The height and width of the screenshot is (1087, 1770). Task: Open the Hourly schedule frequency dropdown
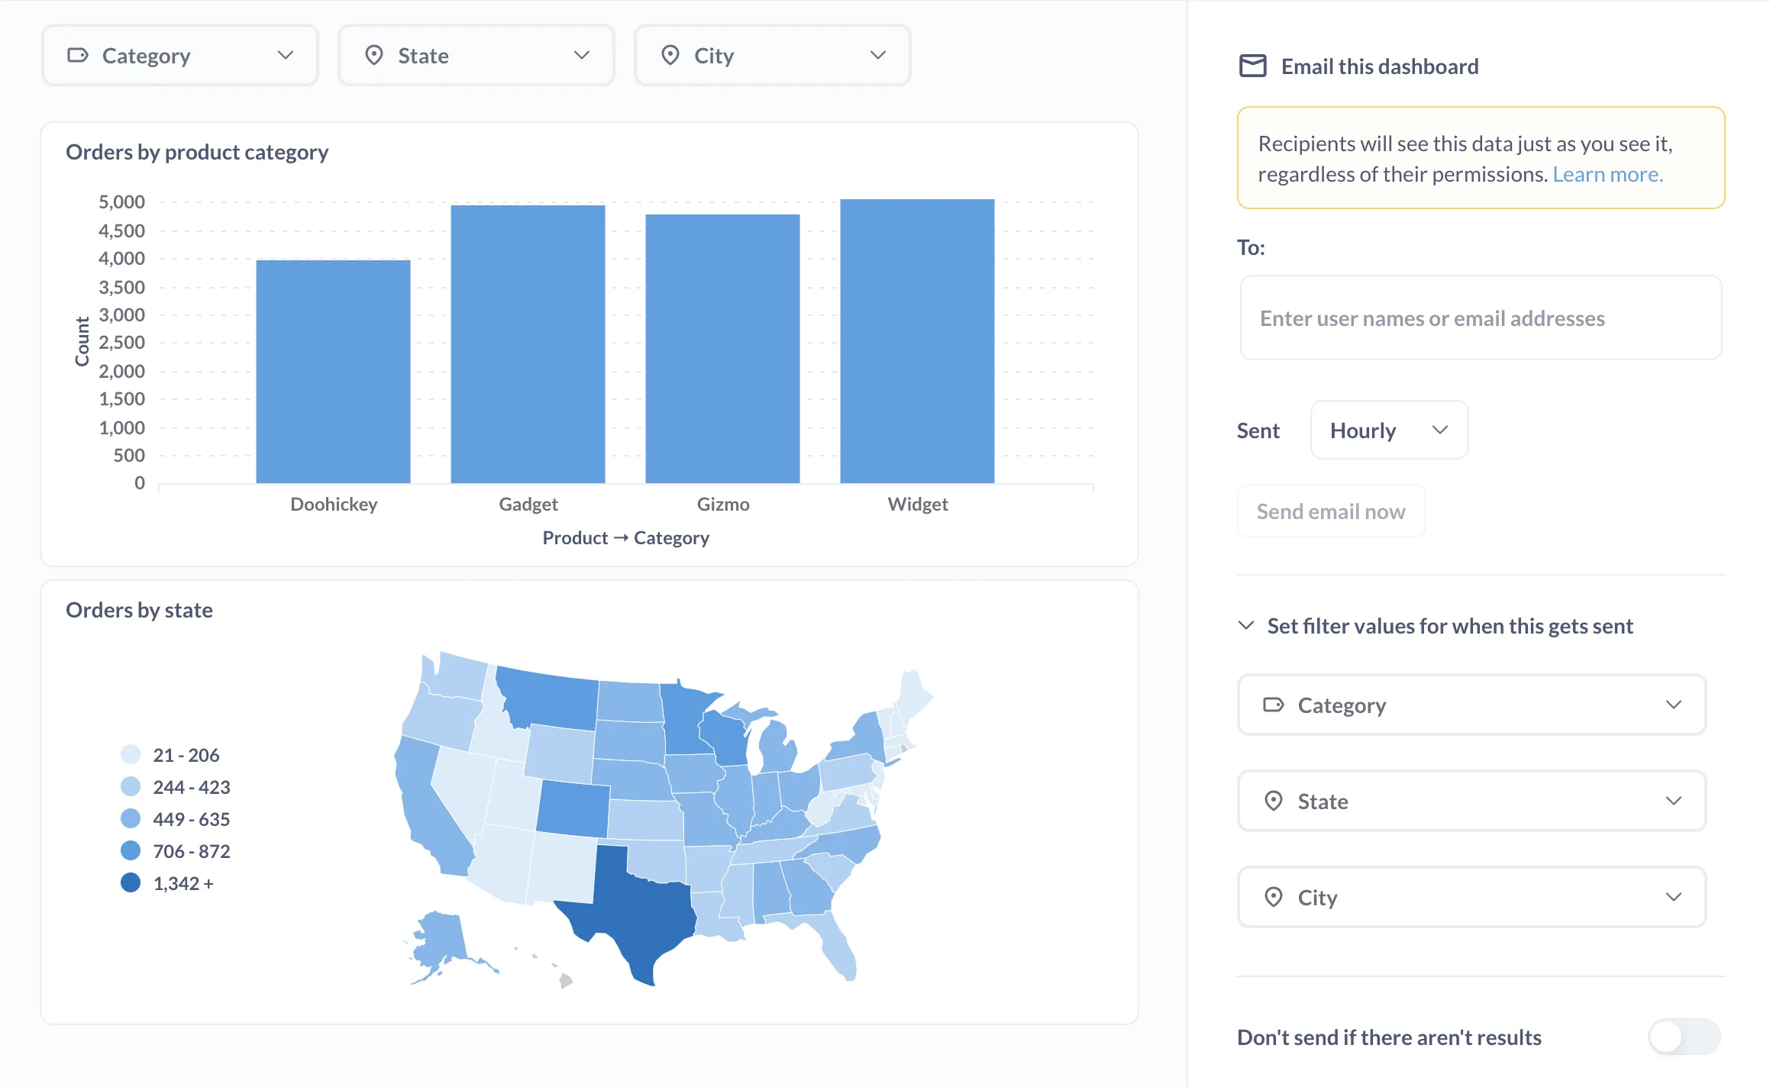click(1389, 430)
